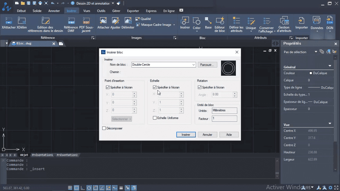Click the Parcourir... button
Screen dimensions: 340x191
click(x=207, y=65)
